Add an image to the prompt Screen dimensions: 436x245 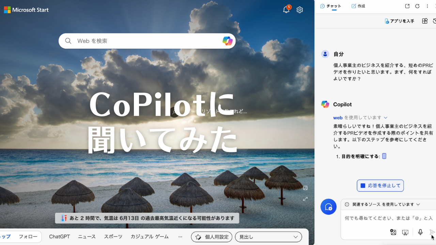click(393, 232)
